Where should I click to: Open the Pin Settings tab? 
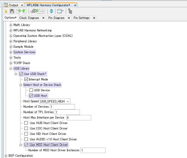coord(81,18)
